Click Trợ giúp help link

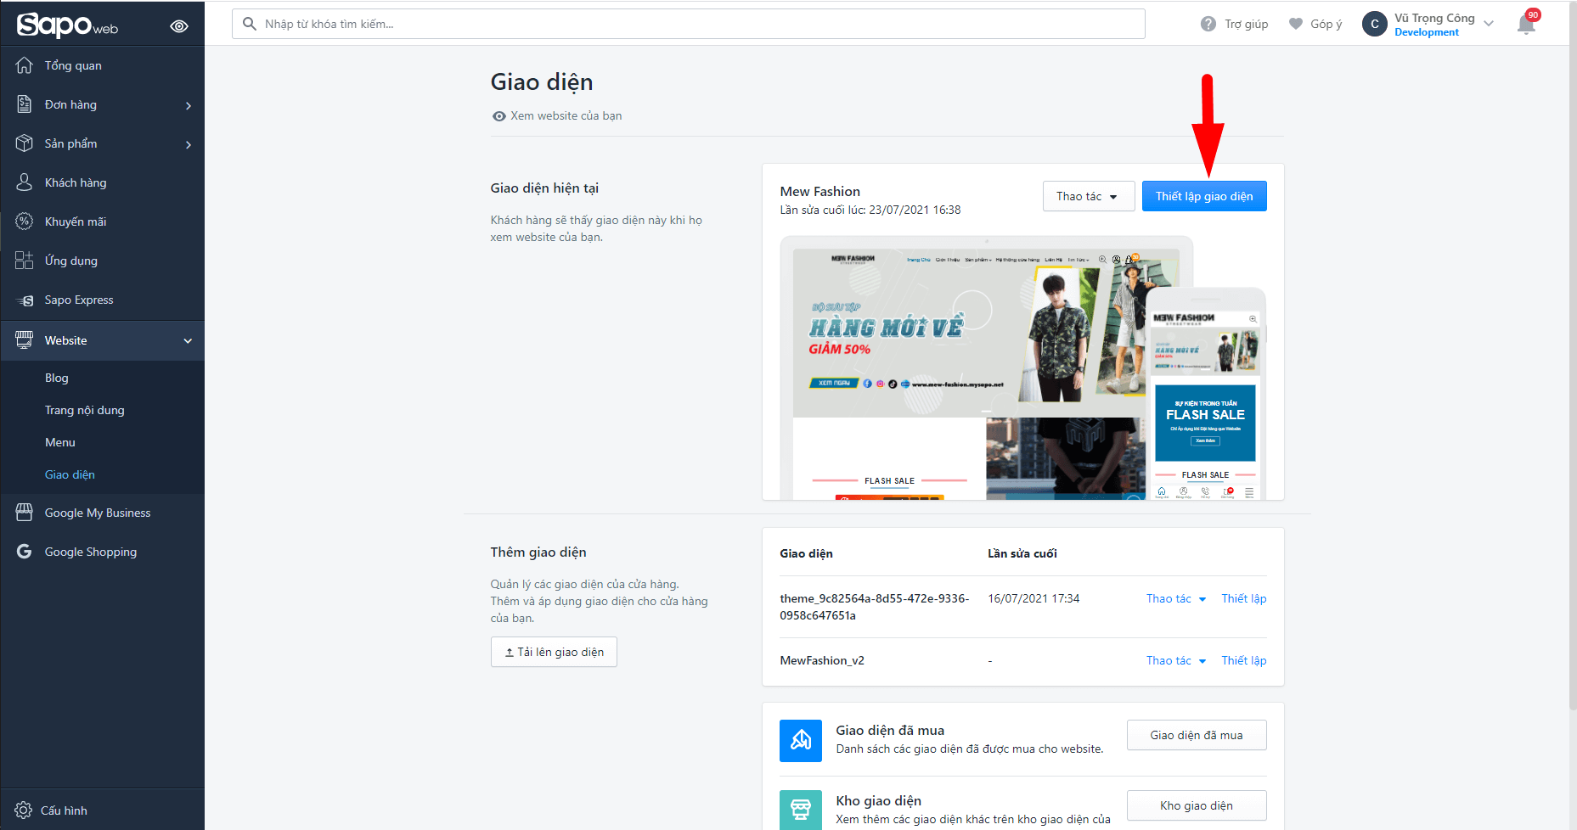click(x=1246, y=24)
